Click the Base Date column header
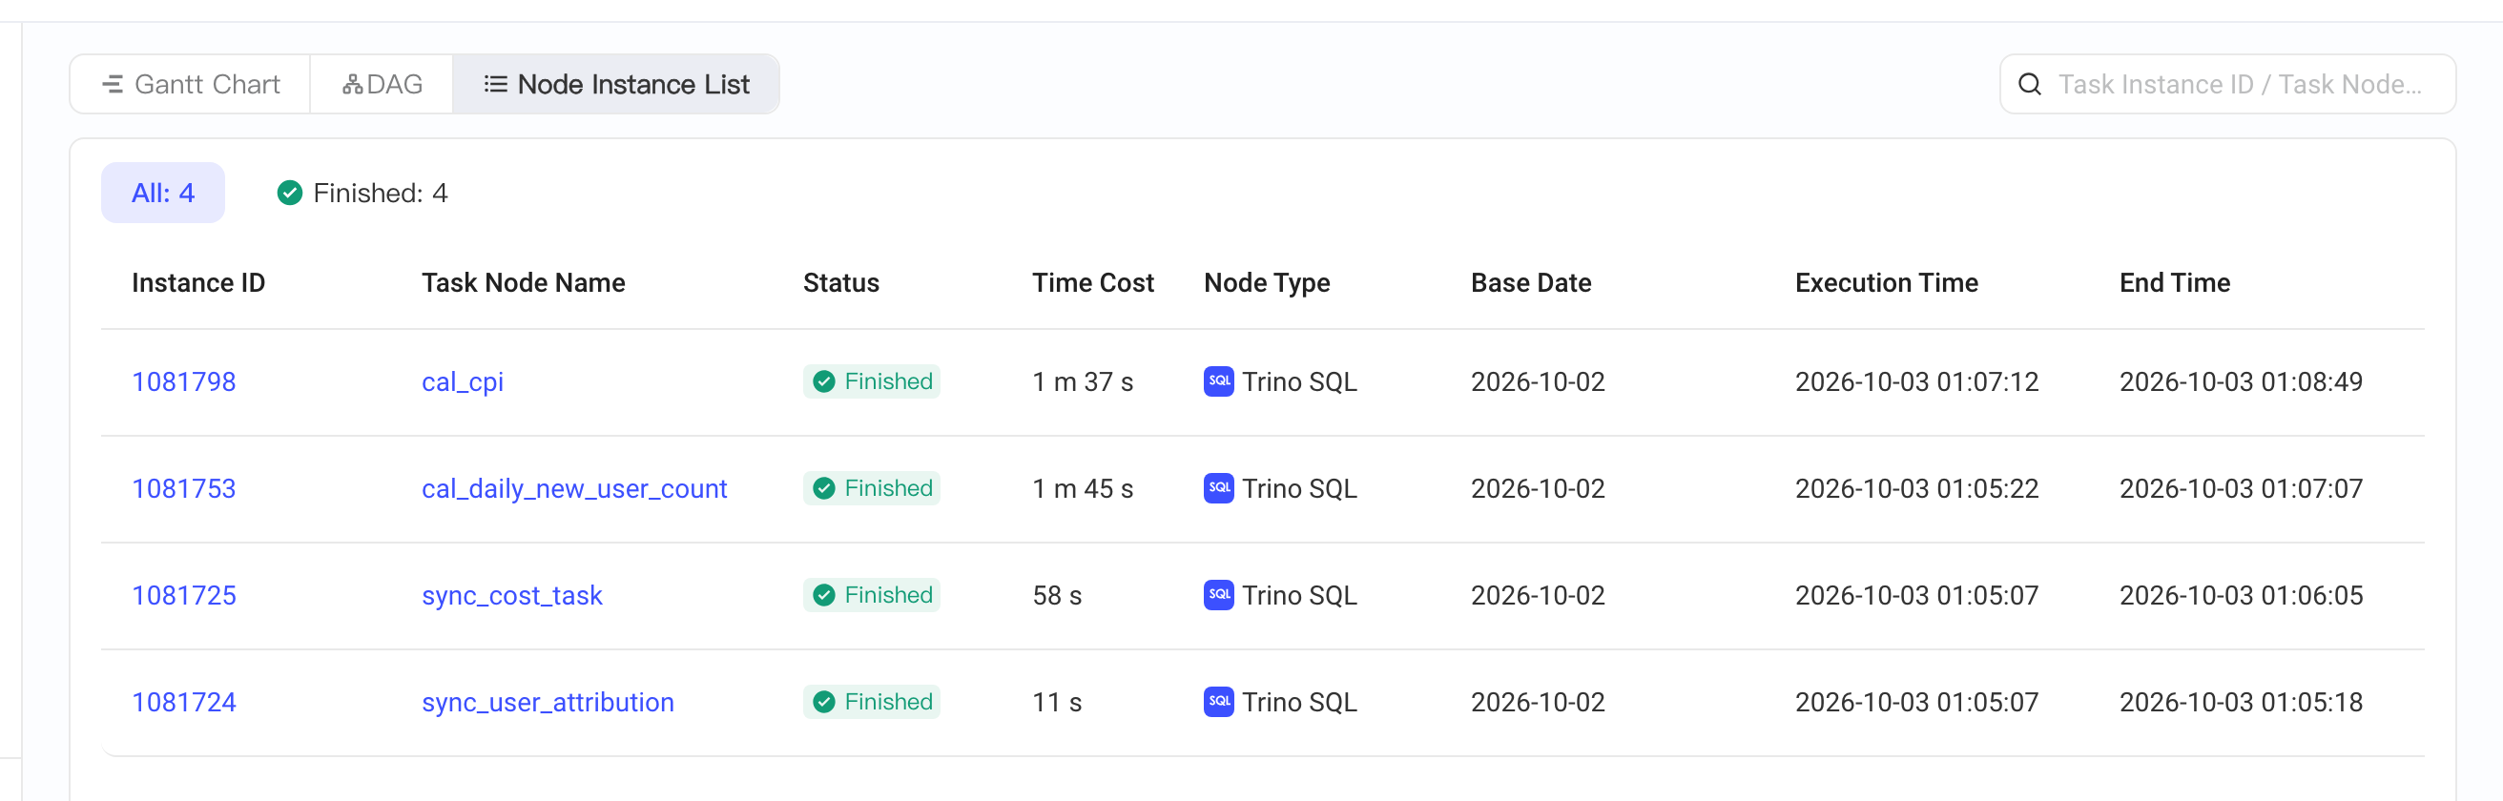The image size is (2503, 801). (x=1531, y=282)
